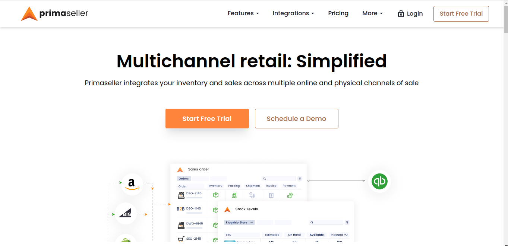This screenshot has width=508, height=246.
Task: Click the Packing column header
Action: (234, 186)
